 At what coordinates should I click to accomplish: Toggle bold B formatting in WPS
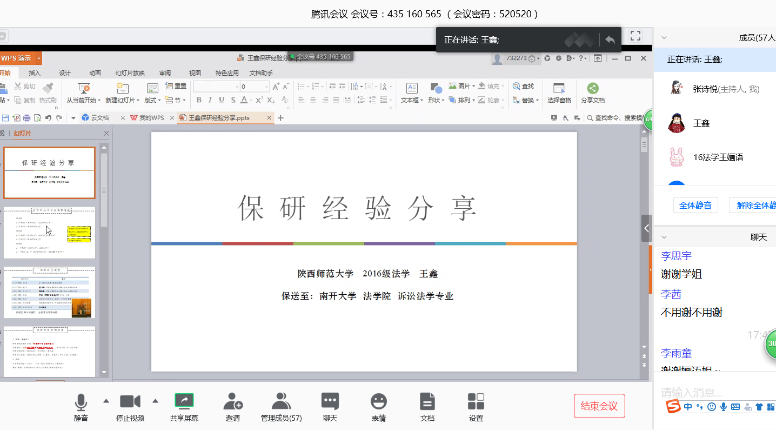click(199, 100)
